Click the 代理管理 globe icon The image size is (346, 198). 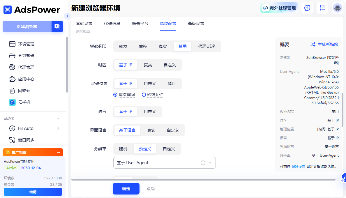click(x=12, y=67)
